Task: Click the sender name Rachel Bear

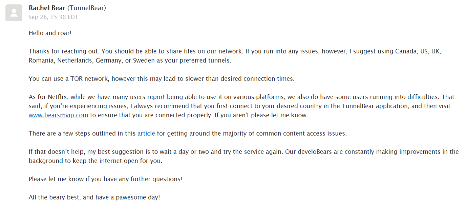Action: point(47,8)
